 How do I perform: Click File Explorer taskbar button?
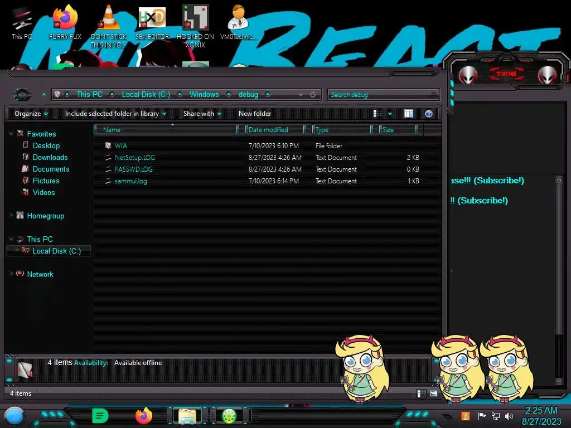tap(187, 416)
